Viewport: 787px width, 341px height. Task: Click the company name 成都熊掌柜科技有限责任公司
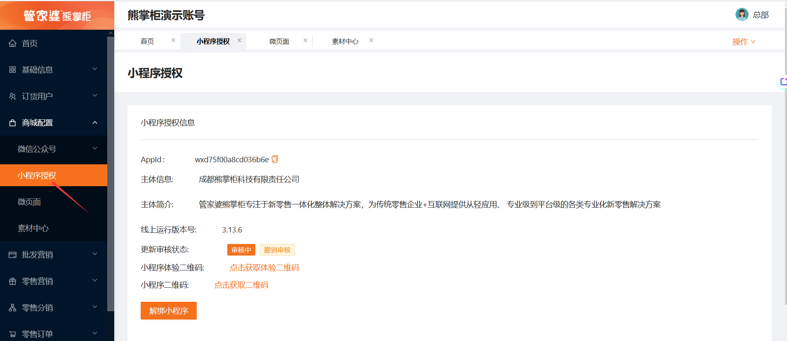pyautogui.click(x=249, y=179)
